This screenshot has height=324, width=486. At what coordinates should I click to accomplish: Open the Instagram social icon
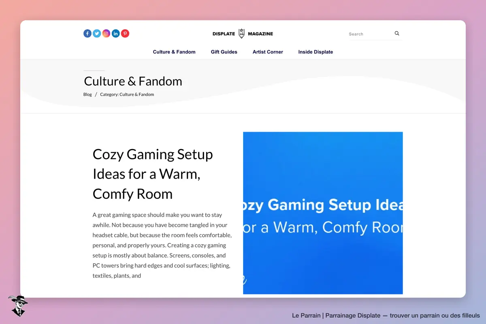point(106,34)
